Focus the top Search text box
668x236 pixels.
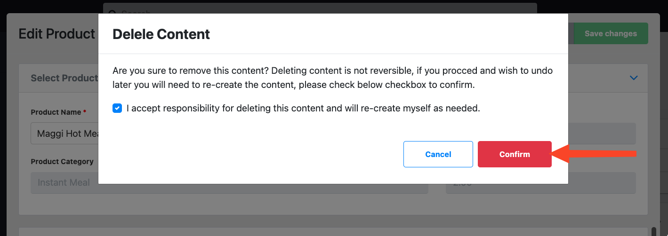coord(320,8)
